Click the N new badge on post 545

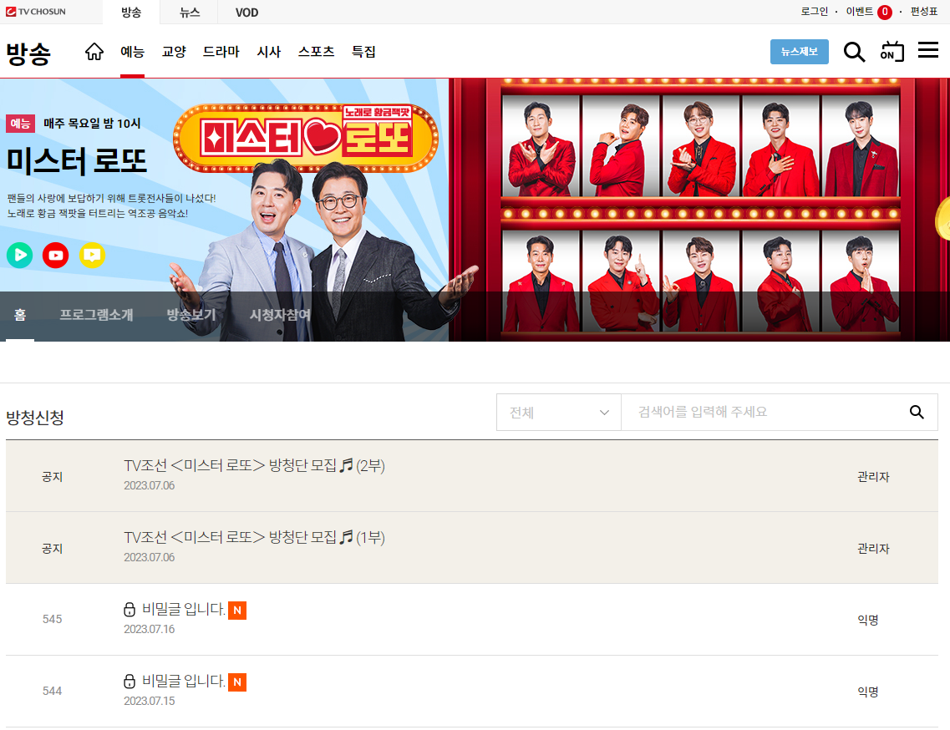tap(237, 611)
